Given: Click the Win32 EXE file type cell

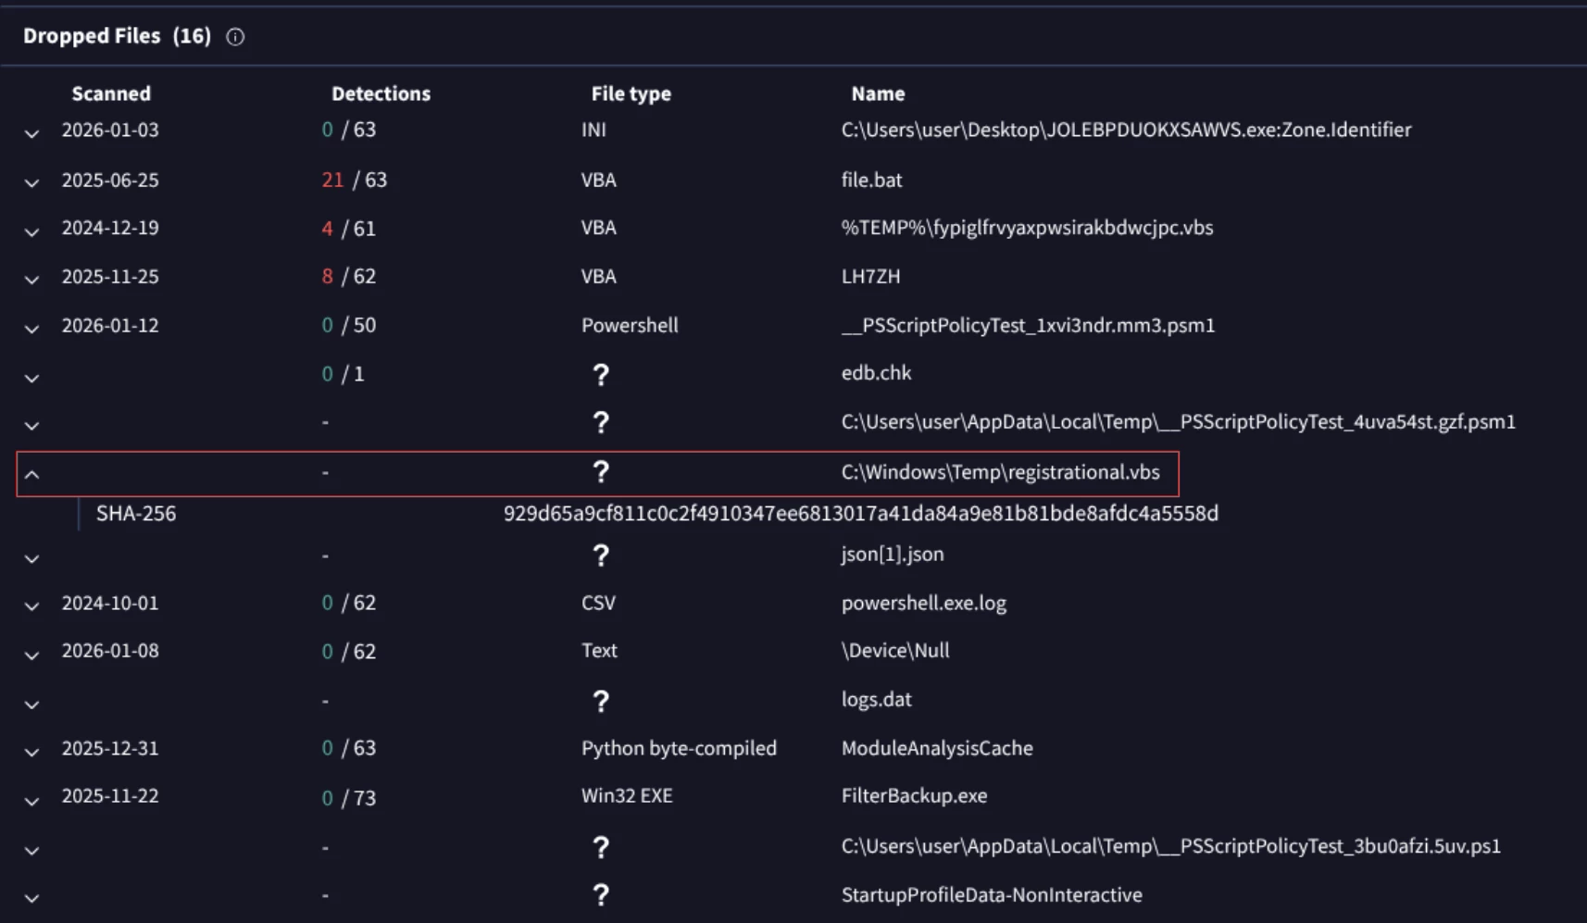Looking at the screenshot, I should tap(627, 796).
